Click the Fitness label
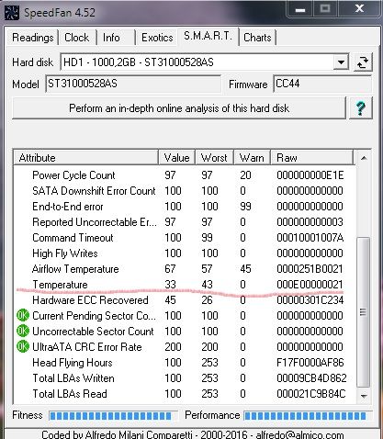Screen dimensions: 383x439 pyautogui.click(x=28, y=415)
